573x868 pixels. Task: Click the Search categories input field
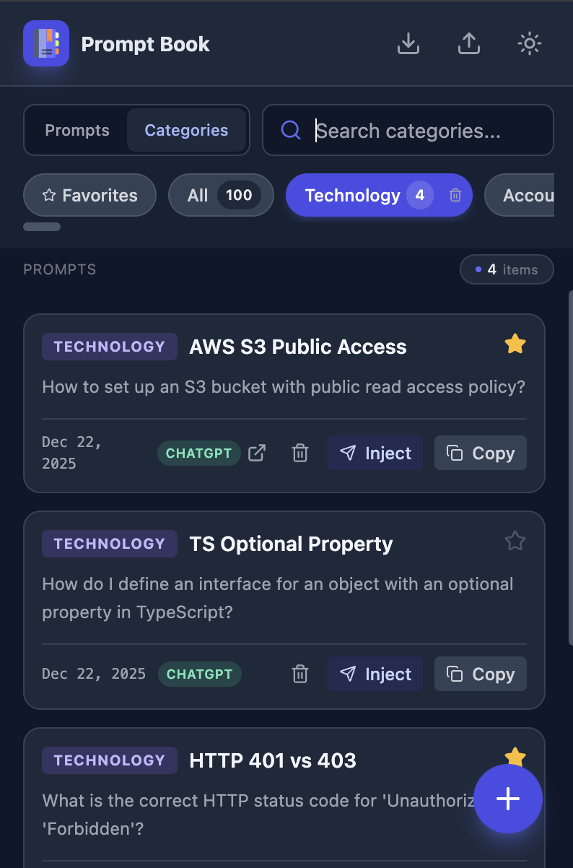click(x=419, y=130)
